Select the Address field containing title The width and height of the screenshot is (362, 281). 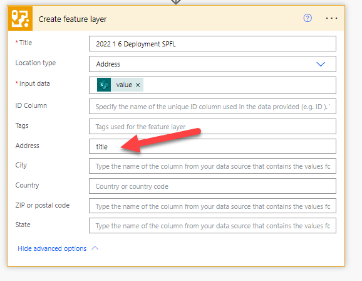(x=212, y=146)
